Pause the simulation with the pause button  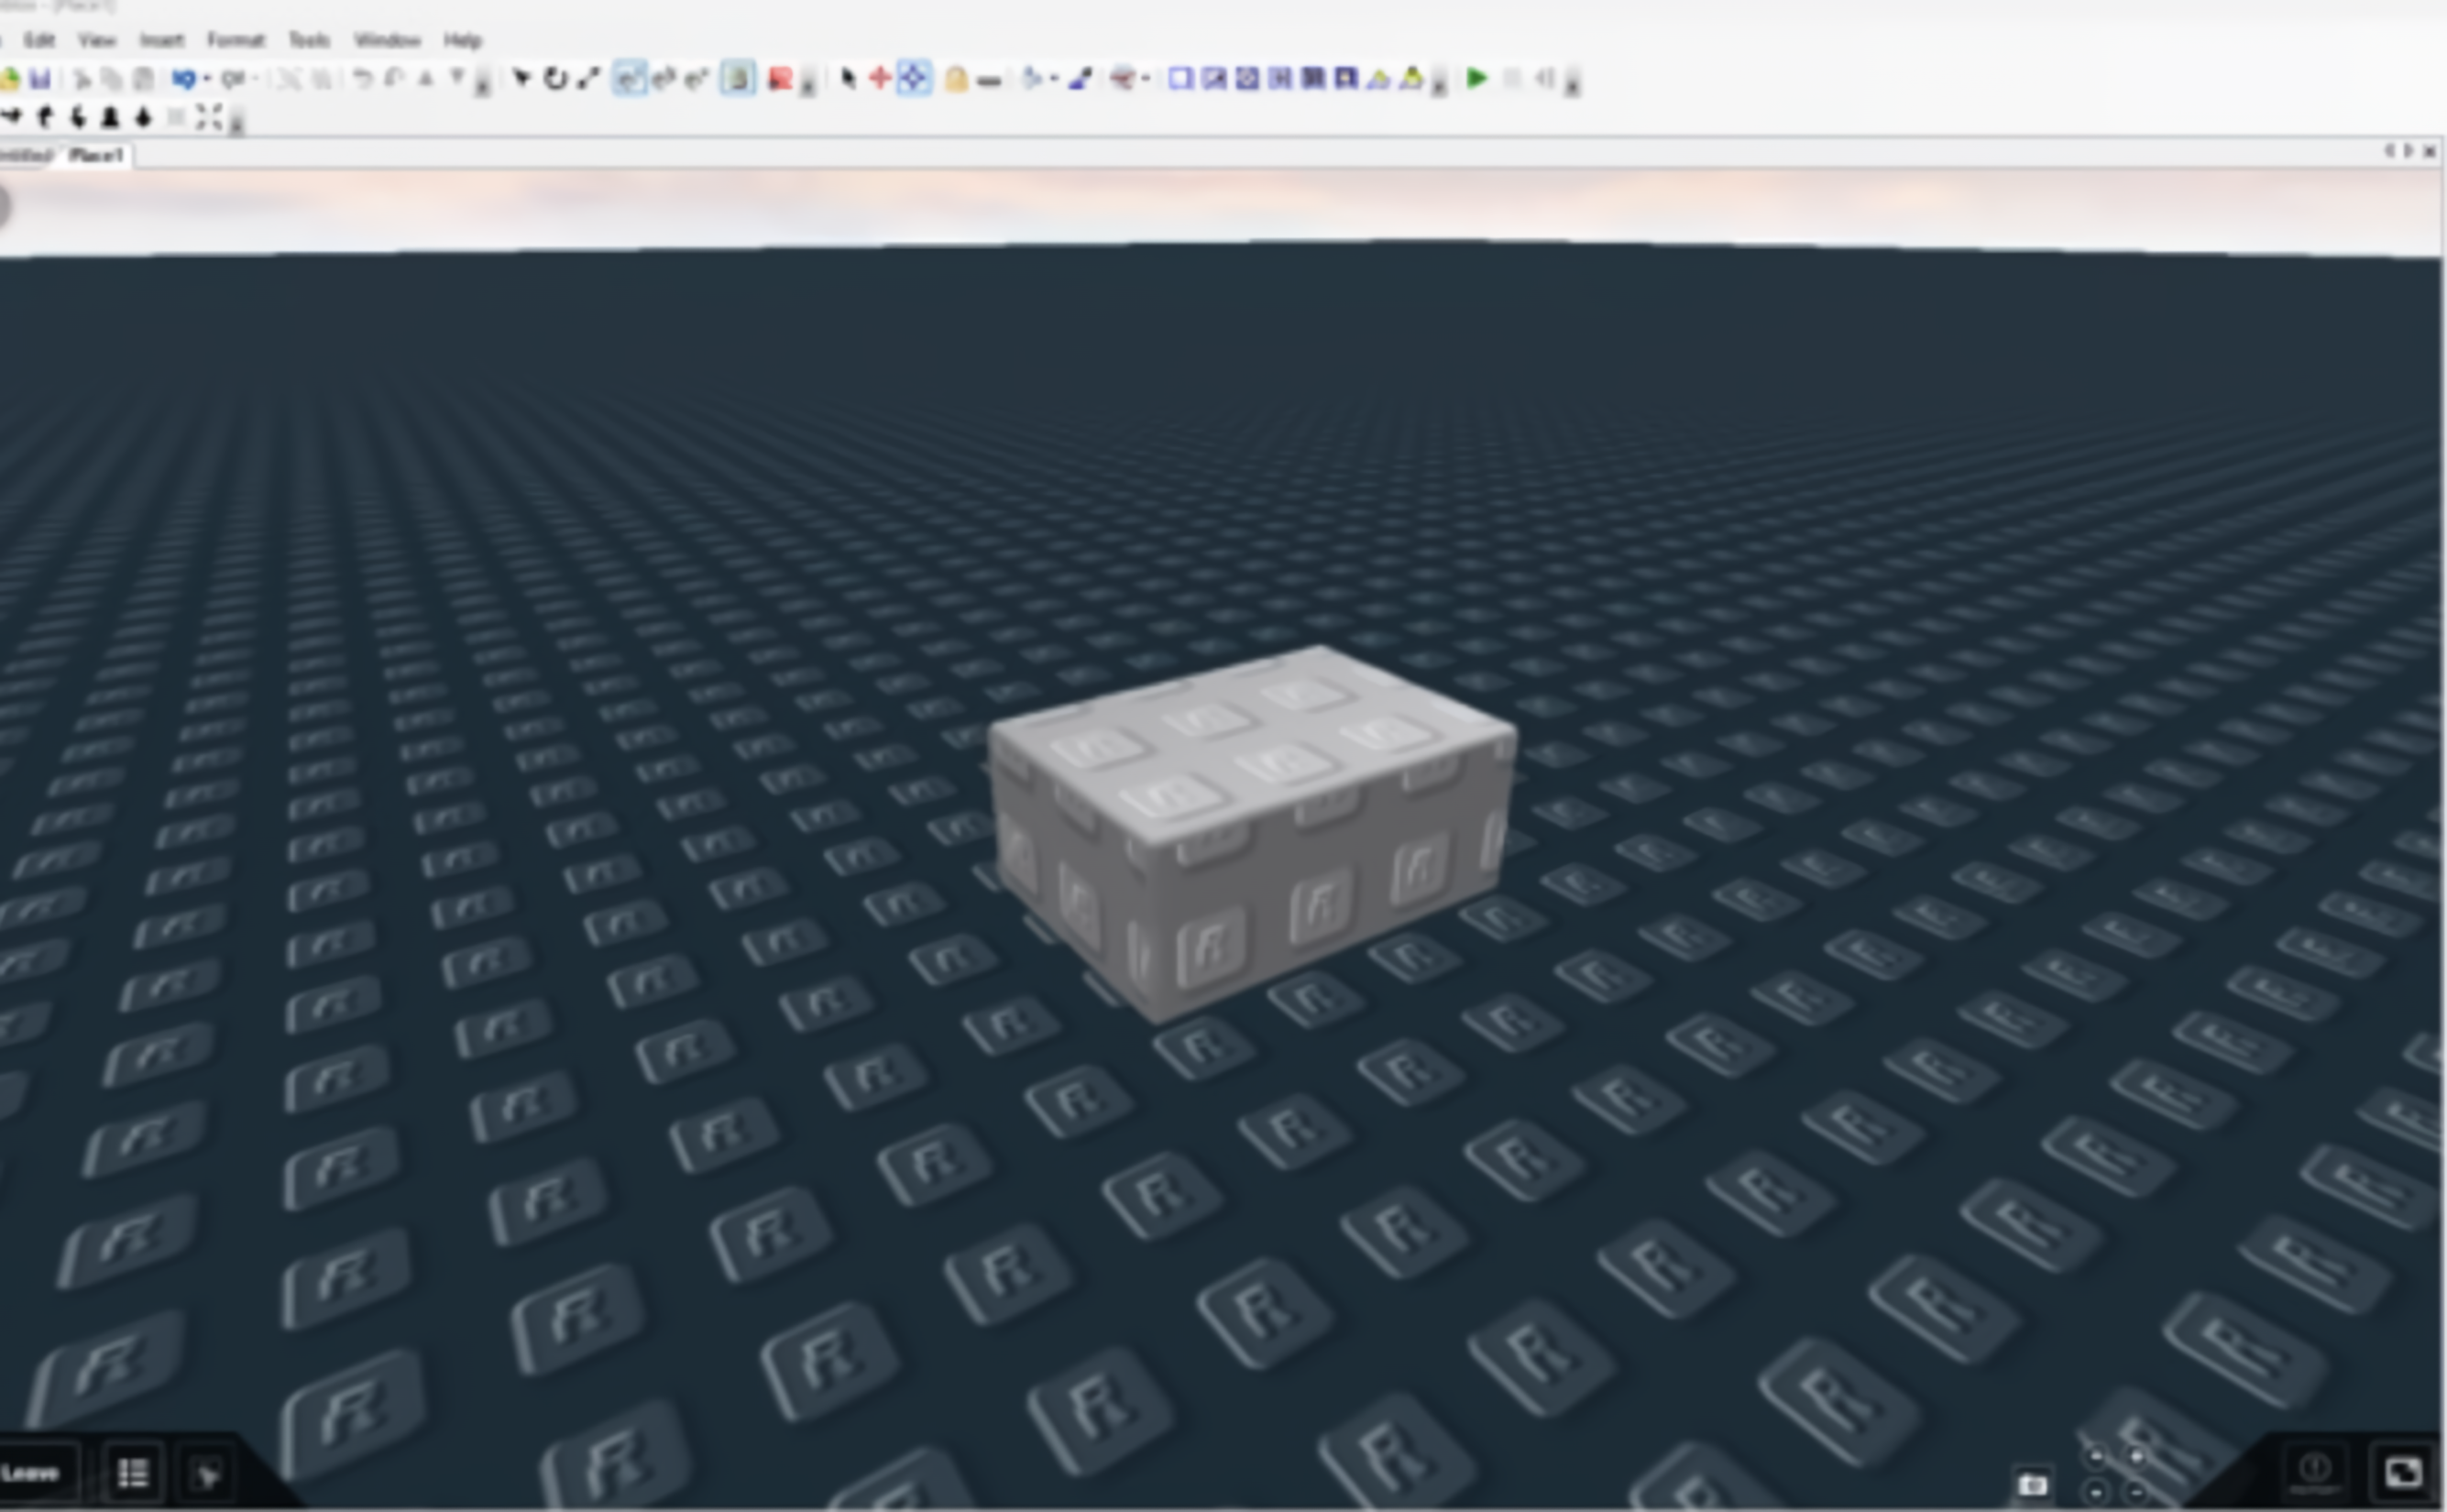click(x=1512, y=78)
